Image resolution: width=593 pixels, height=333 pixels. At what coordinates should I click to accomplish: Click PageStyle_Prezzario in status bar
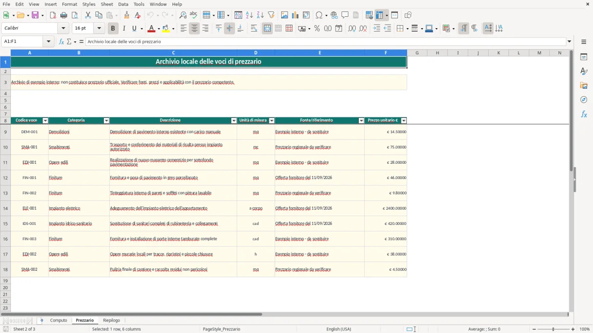(221, 329)
